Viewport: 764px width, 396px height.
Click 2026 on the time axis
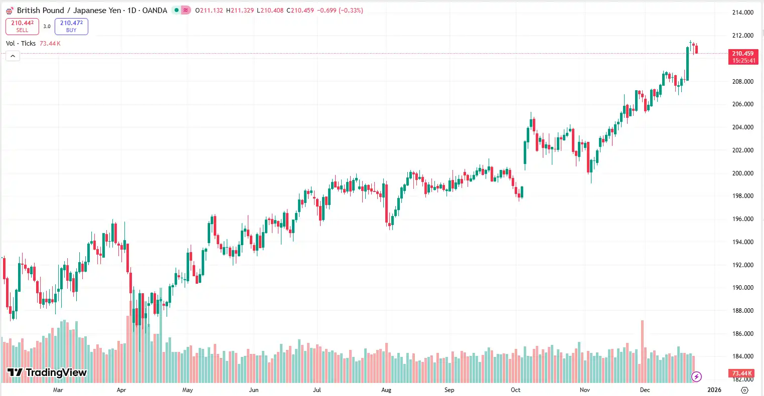pos(714,389)
